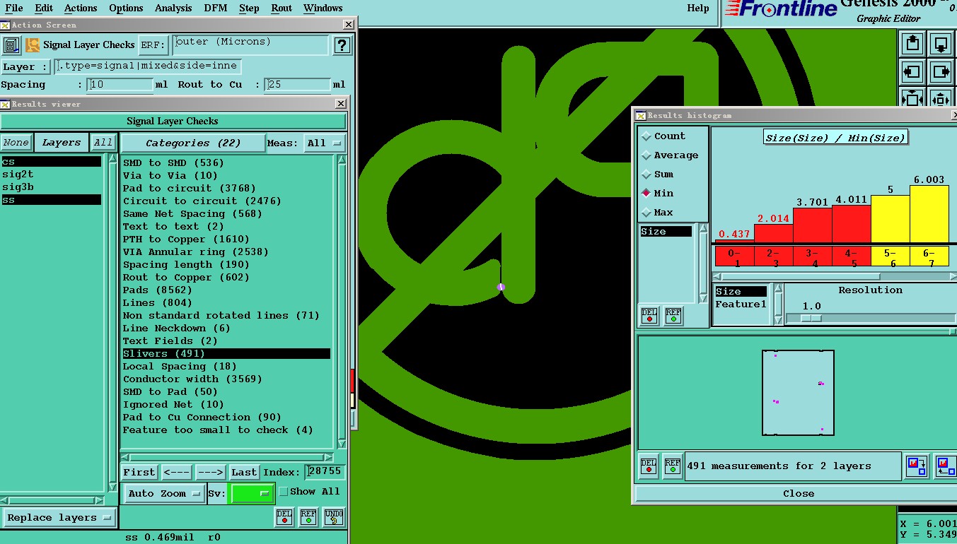Click UNDO icon in Results viewer
The height and width of the screenshot is (544, 957).
click(x=334, y=517)
